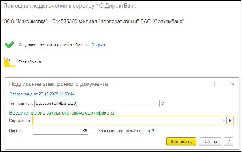Open help next to signature type
Viewport: 242px width, 152px height.
[163, 103]
